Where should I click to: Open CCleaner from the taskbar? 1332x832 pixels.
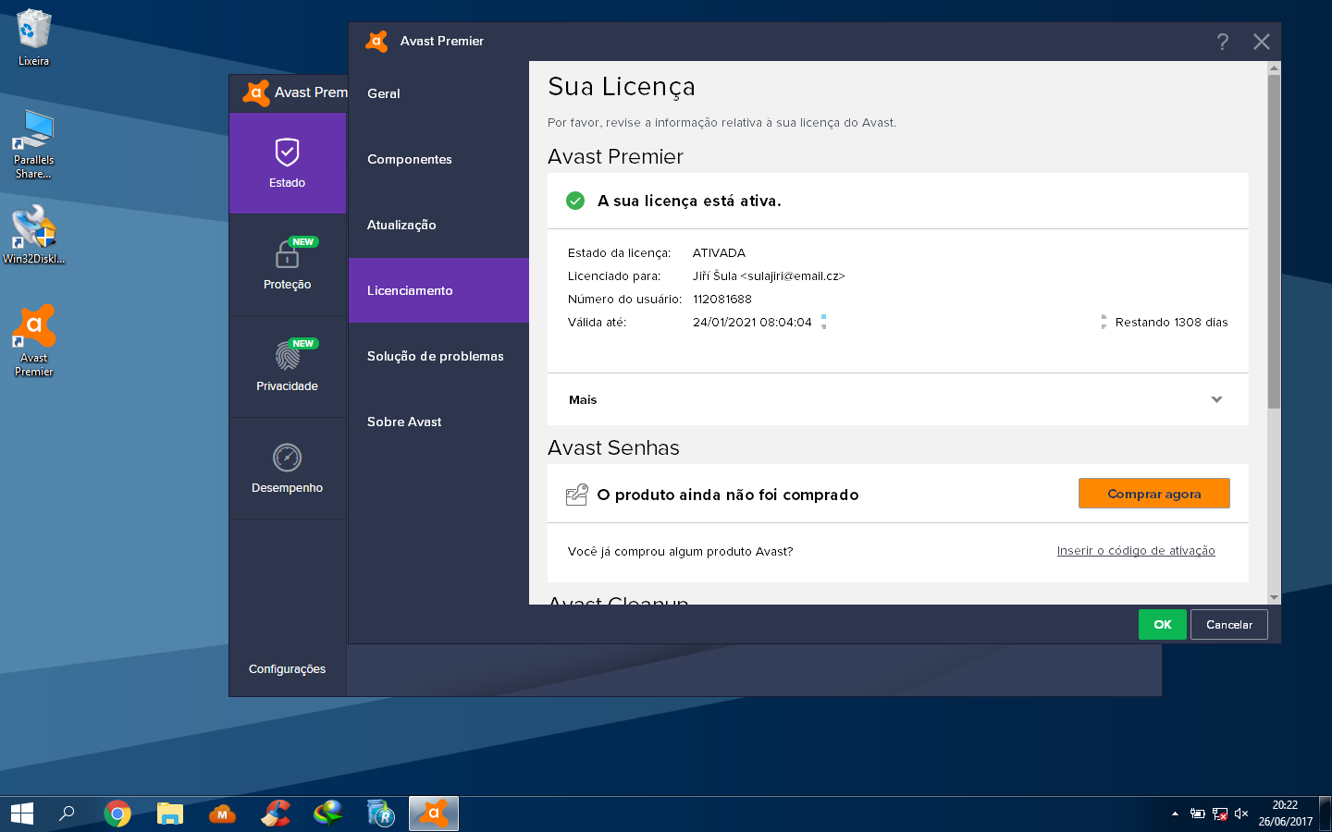coord(276,814)
